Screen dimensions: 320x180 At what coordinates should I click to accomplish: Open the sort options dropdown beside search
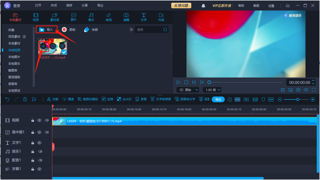(x=131, y=29)
